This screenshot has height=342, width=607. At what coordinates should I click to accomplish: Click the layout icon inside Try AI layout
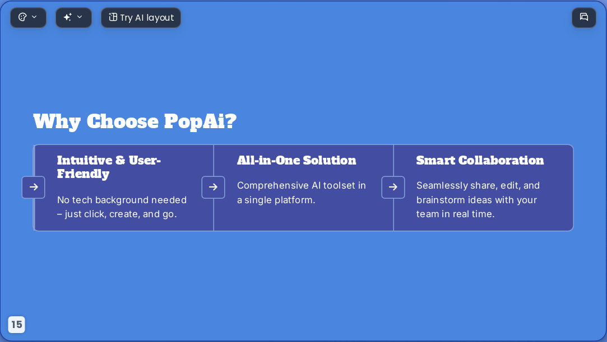(x=113, y=17)
